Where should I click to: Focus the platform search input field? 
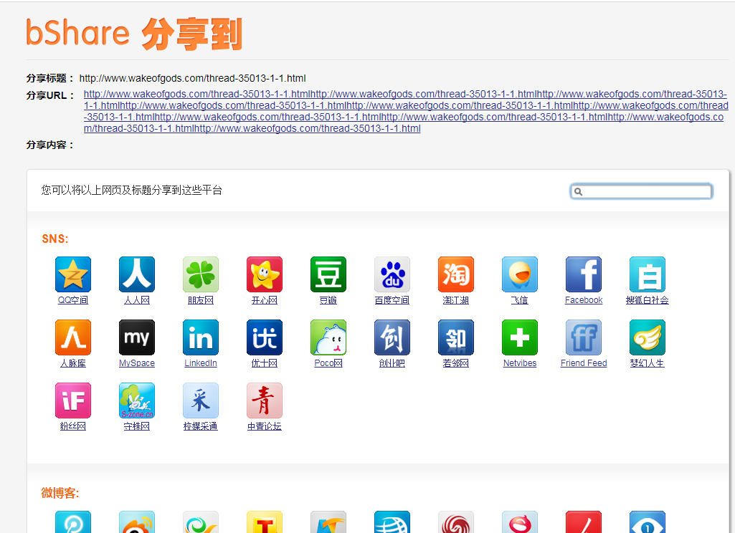coord(641,191)
